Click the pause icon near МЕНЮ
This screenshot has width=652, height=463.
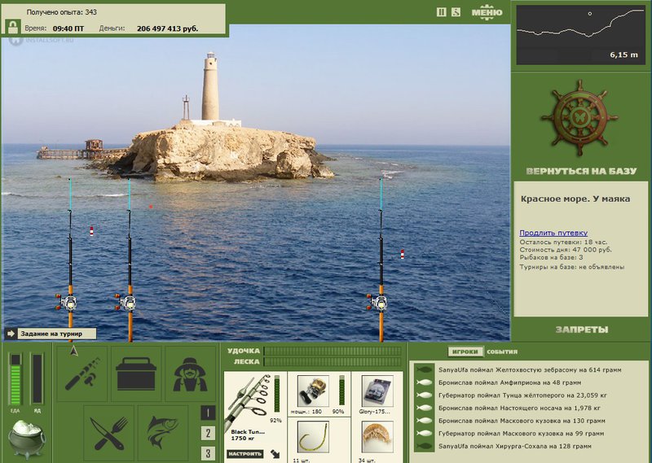[x=441, y=12]
